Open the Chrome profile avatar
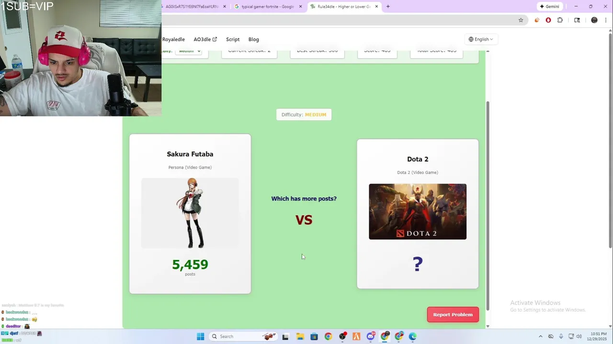613x344 pixels. pyautogui.click(x=594, y=20)
